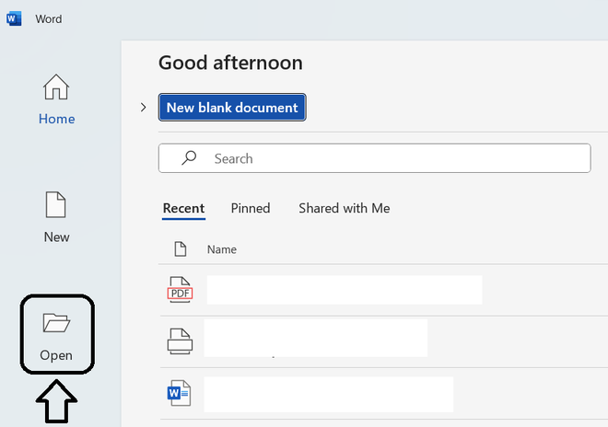Open the recent file name beside PDF icon

tap(344, 290)
